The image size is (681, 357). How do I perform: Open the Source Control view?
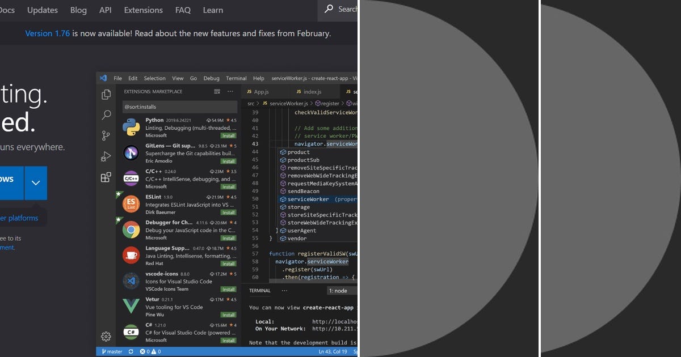click(106, 136)
